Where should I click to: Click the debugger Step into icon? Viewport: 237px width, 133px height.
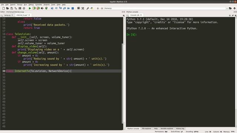[x=60, y=8]
